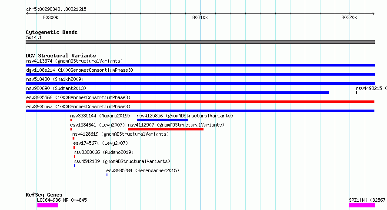Open the SPZ1|NM_032567 gene label

tap(367, 200)
